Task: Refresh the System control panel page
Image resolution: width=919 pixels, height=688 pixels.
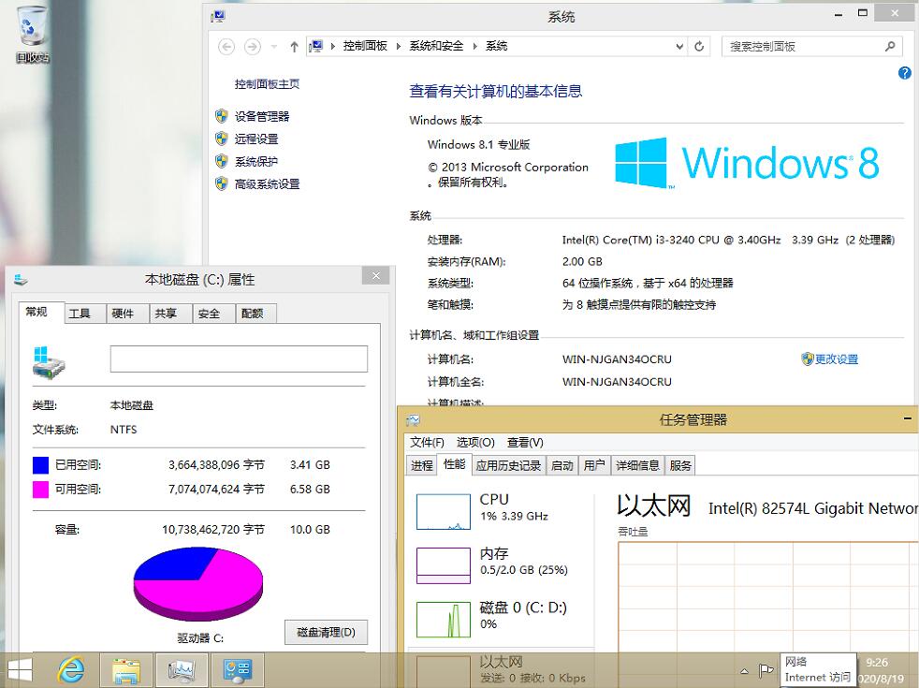Action: point(699,46)
